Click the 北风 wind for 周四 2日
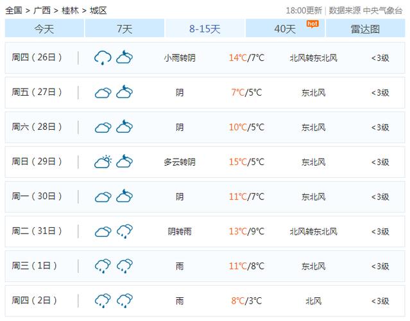410x321 pixels. [314, 301]
